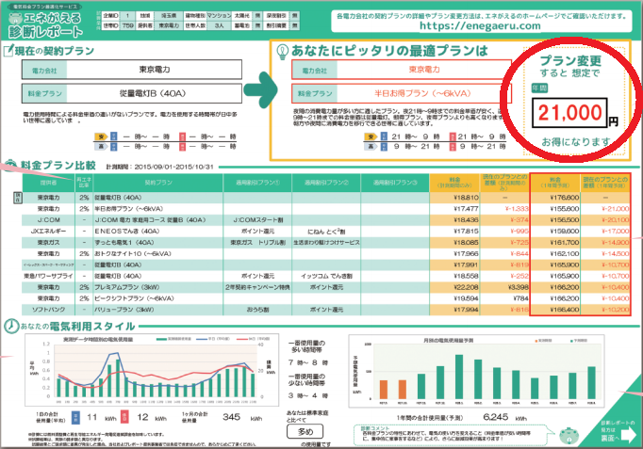Click the ¥176,600 annual fee cell

click(554, 198)
